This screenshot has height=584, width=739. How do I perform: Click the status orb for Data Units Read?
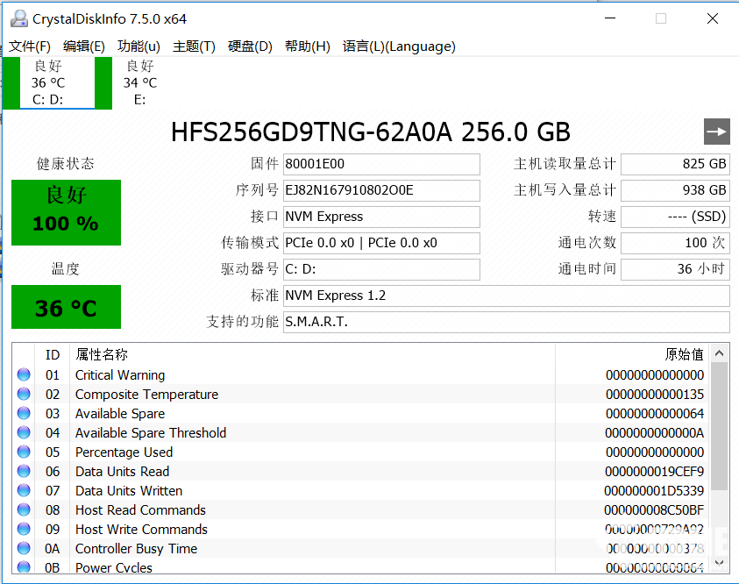pos(24,472)
